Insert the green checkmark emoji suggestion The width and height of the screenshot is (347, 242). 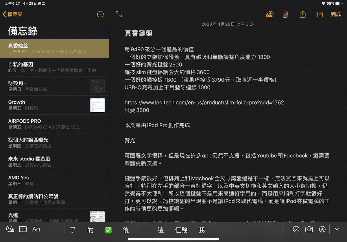pyautogui.click(x=108, y=230)
